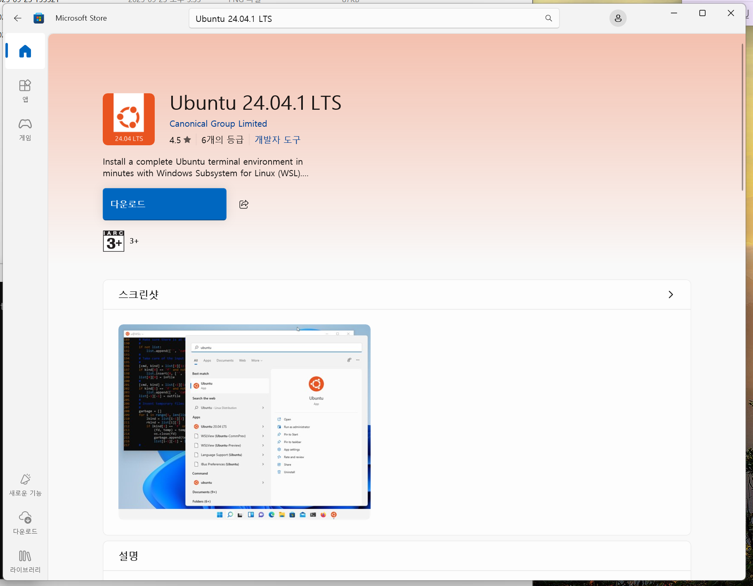Close the Microsoft Store window

[x=731, y=13]
